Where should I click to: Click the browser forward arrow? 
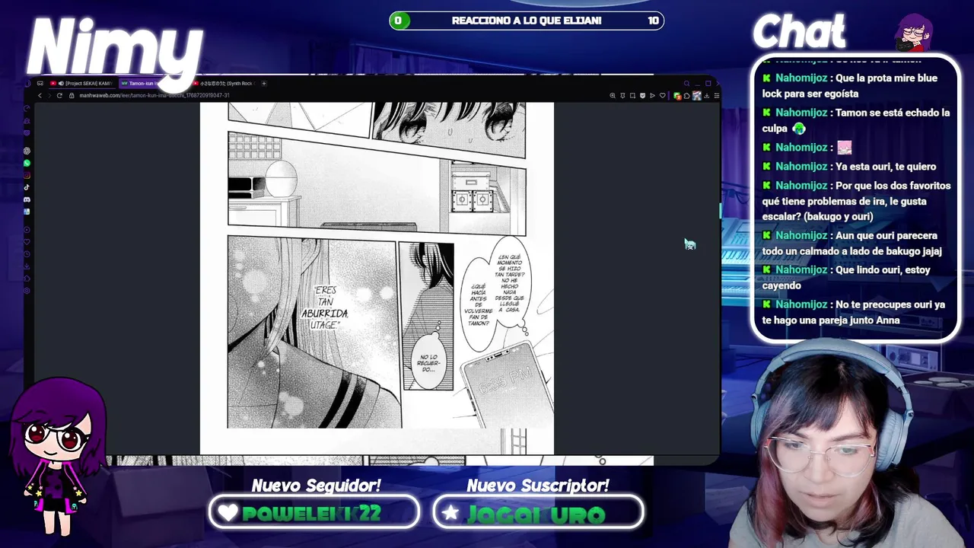[49, 96]
